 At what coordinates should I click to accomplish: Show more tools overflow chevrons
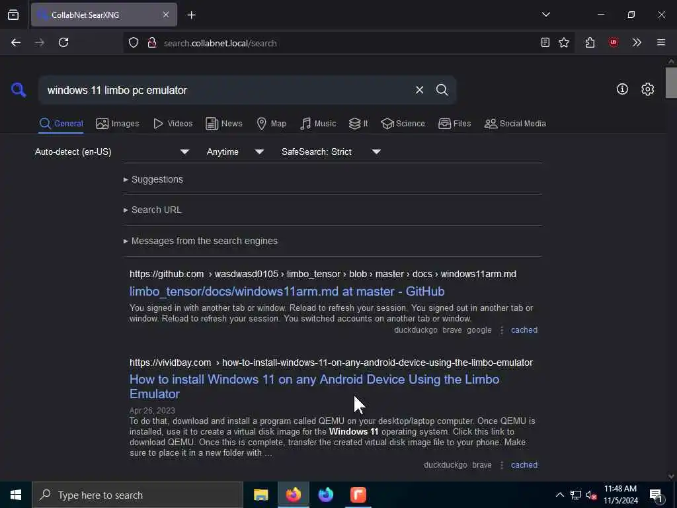click(x=637, y=42)
